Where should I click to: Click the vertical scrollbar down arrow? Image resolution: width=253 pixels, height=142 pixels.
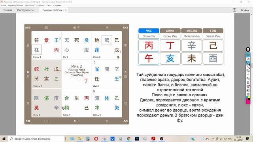(x=251, y=134)
